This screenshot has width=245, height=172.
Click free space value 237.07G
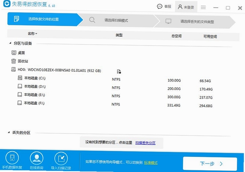206,98
